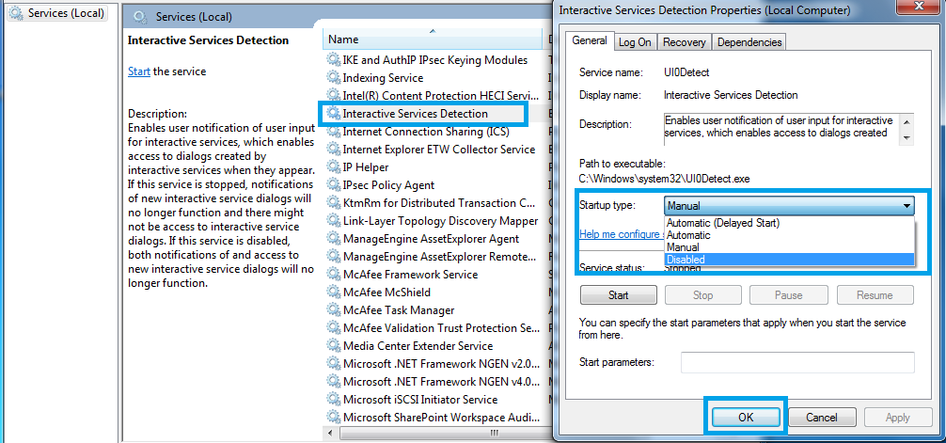The width and height of the screenshot is (946, 443).
Task: Click gear icon of McAfee Validation Trust Protection
Action: (333, 327)
